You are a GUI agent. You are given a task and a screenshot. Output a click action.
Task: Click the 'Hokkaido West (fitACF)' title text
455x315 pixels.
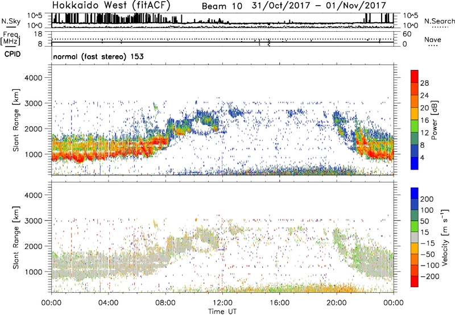(x=111, y=5)
